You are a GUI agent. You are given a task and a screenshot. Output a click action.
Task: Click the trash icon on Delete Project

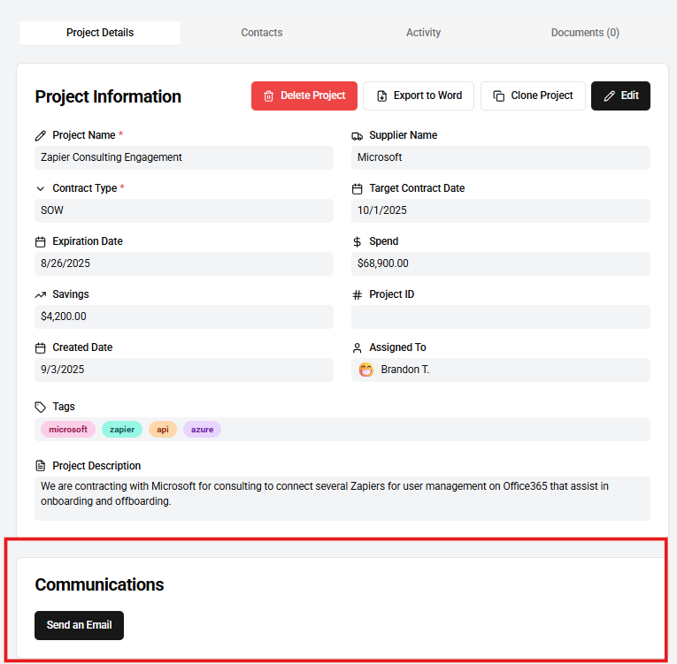(x=269, y=95)
